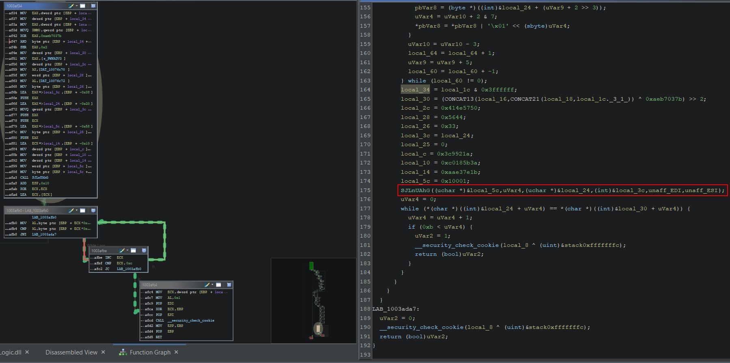The height and width of the screenshot is (363, 730).
Task: Click the background color brush on block 1003af34
Action: (71, 6)
